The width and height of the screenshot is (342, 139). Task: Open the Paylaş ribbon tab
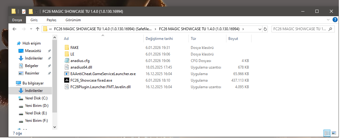click(51, 20)
